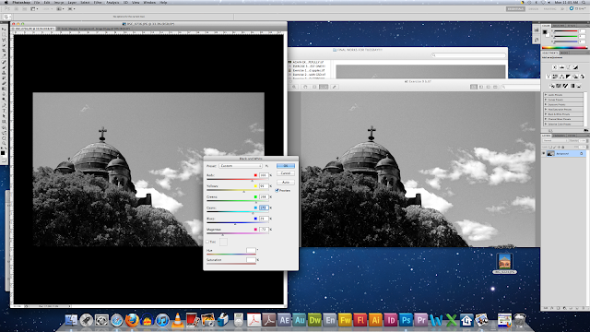Add a Brightness/Contrast adjustment from the Adjustments panel
Screen dimensions: 590x332
[555, 67]
